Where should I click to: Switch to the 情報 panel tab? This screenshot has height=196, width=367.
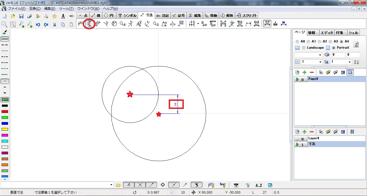pos(312,33)
